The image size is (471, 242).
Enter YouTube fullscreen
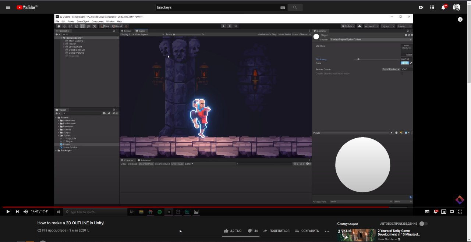(460, 211)
